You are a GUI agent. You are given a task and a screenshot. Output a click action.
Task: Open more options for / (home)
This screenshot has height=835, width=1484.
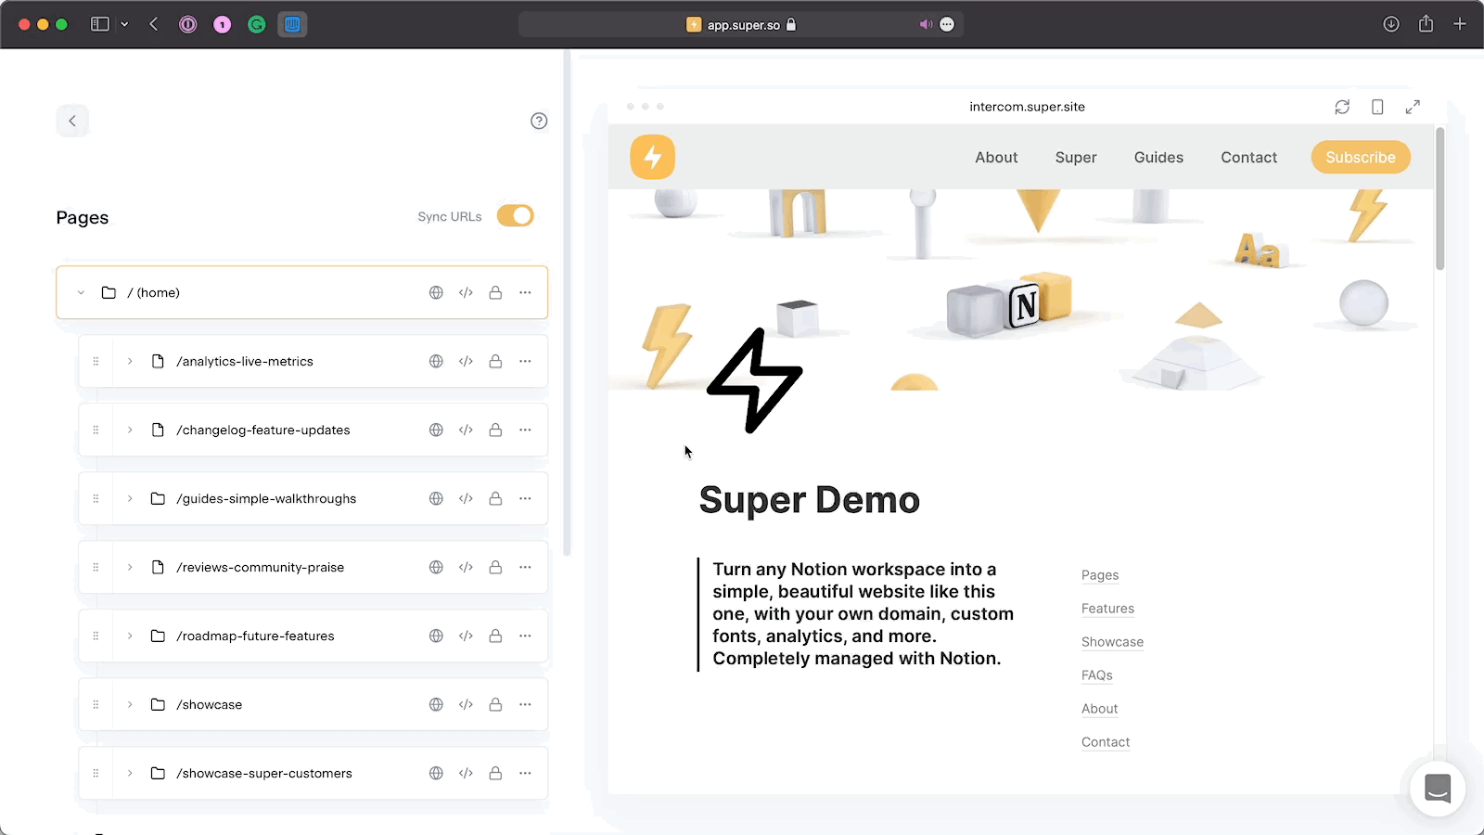(525, 292)
